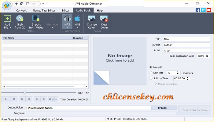Screen dimensions: 214x122
Task: Expand the volume level arrow
Action: (56, 99)
